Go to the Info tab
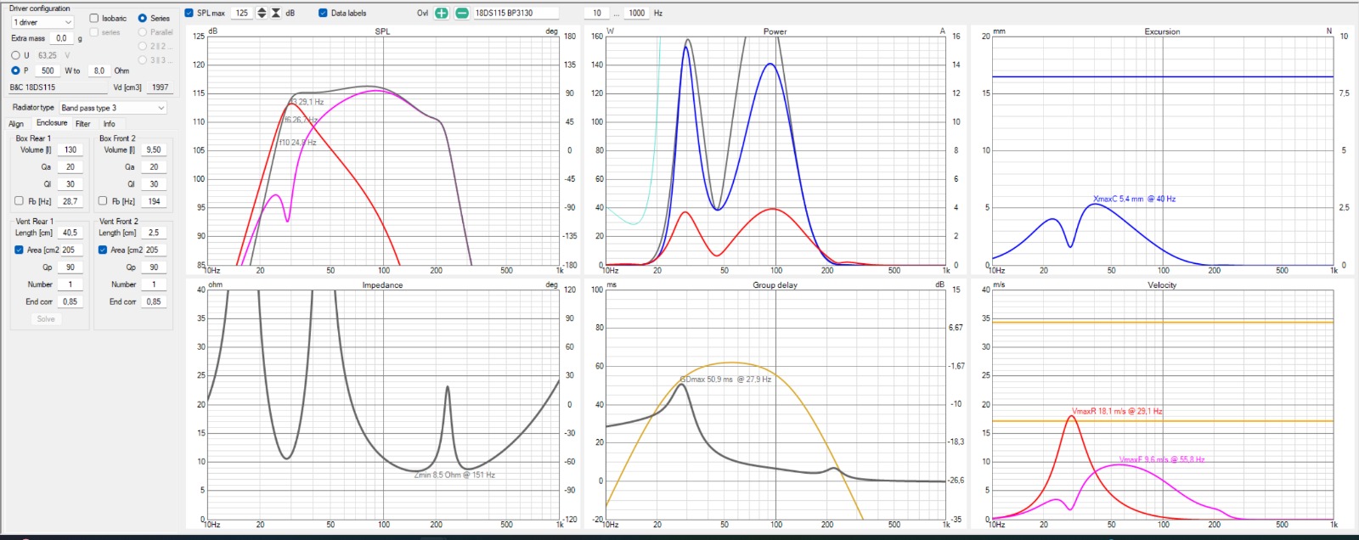This screenshot has height=540, width=1359. point(109,124)
